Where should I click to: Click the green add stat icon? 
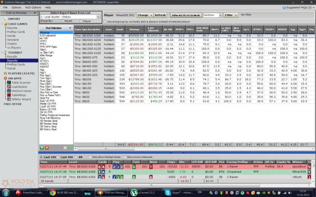click(x=42, y=147)
